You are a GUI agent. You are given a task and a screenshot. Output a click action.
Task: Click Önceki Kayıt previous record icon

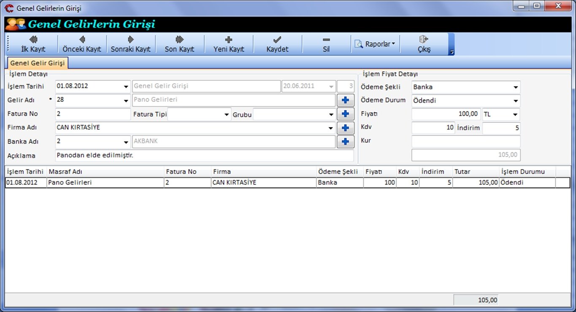pos(82,40)
